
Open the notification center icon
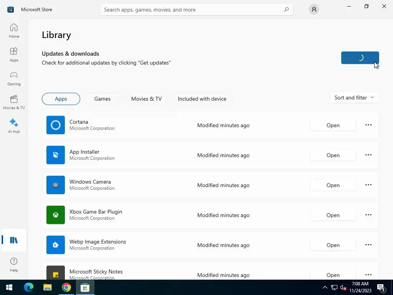(381, 287)
